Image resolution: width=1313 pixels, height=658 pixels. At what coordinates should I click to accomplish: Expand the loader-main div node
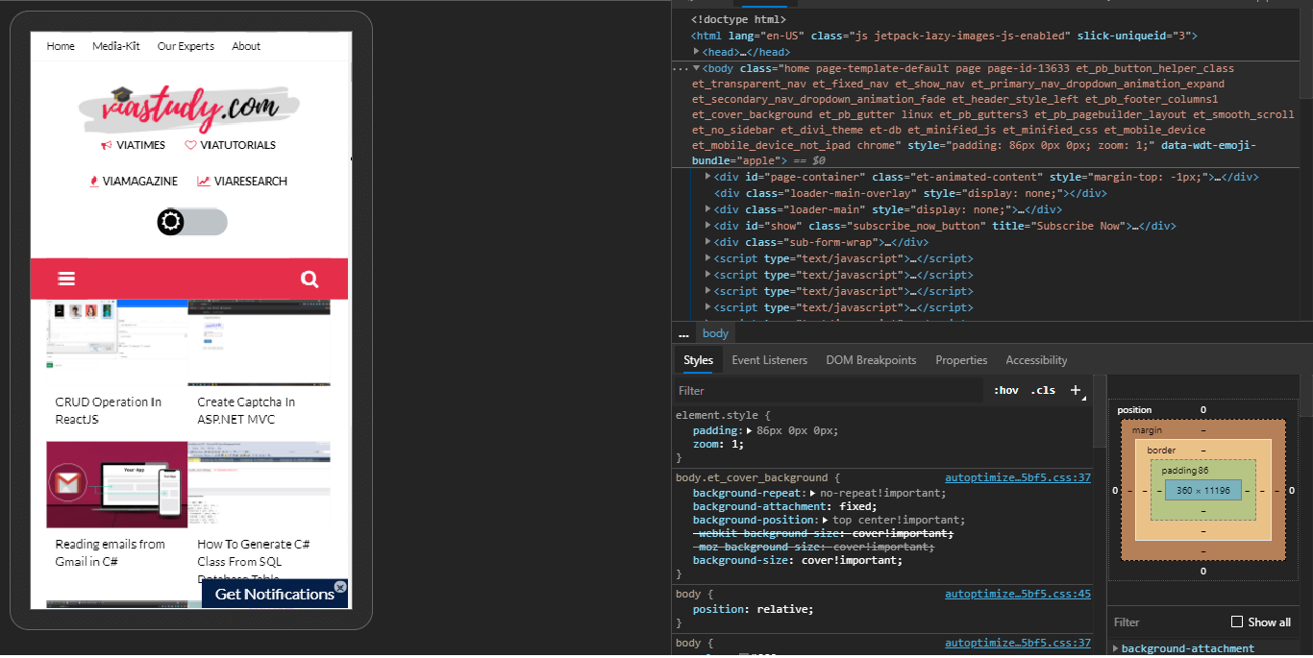tap(708, 209)
